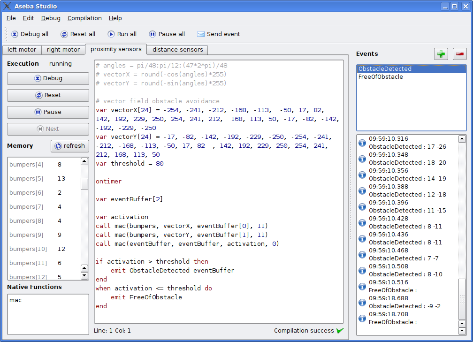
Task: Select ObstacleDetected in the Events list
Action: (x=411, y=69)
